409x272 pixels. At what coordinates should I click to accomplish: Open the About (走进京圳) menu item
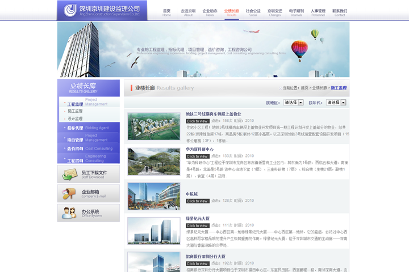pos(188,12)
